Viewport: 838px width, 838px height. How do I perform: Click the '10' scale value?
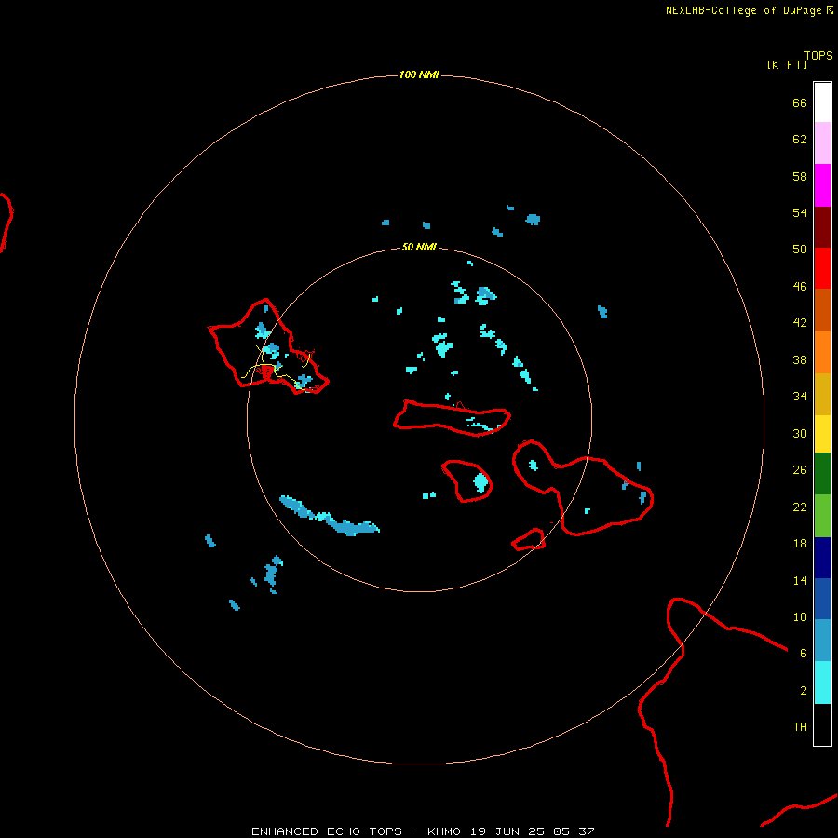click(x=800, y=616)
